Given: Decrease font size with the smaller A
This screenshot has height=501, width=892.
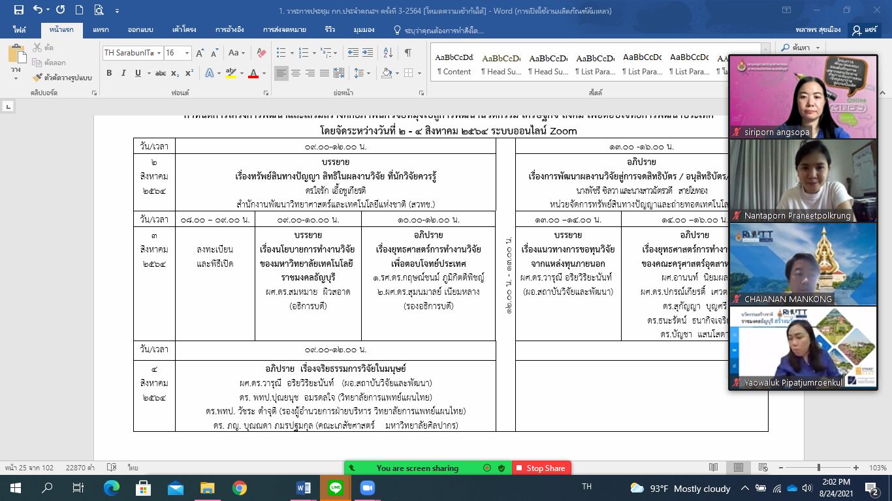Looking at the screenshot, I should click(214, 53).
